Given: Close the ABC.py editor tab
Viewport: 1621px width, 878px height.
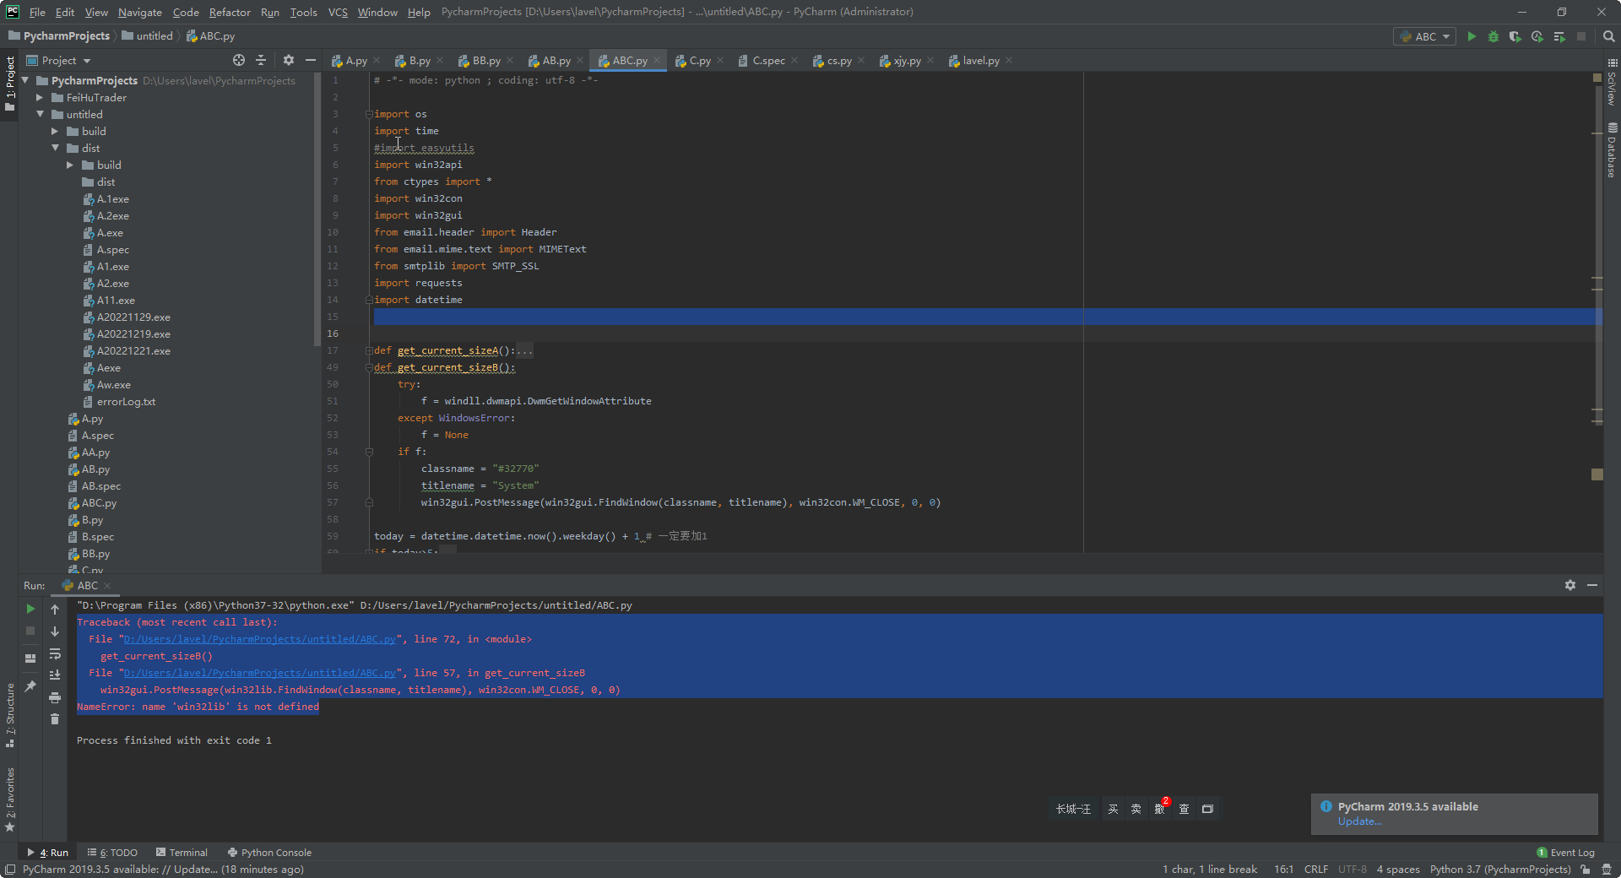Looking at the screenshot, I should click(657, 61).
